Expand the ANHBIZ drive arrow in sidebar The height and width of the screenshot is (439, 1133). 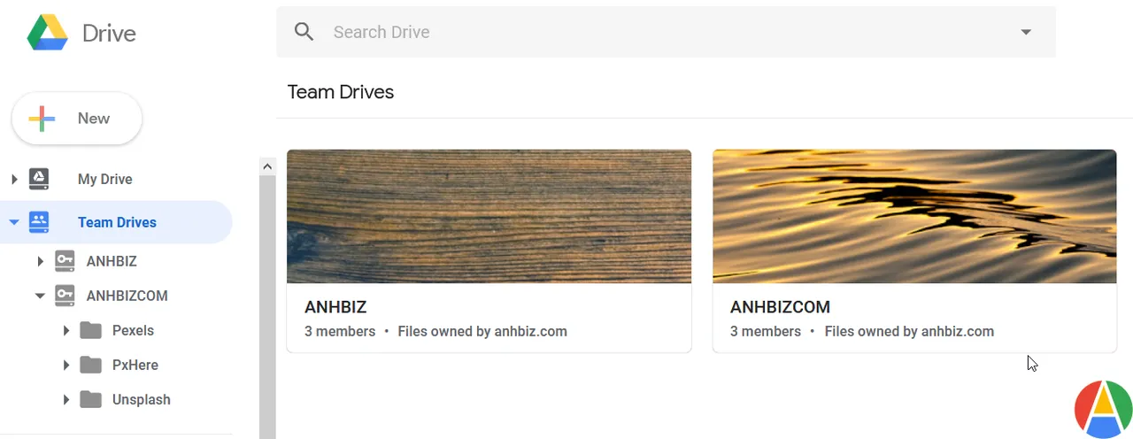(40, 261)
